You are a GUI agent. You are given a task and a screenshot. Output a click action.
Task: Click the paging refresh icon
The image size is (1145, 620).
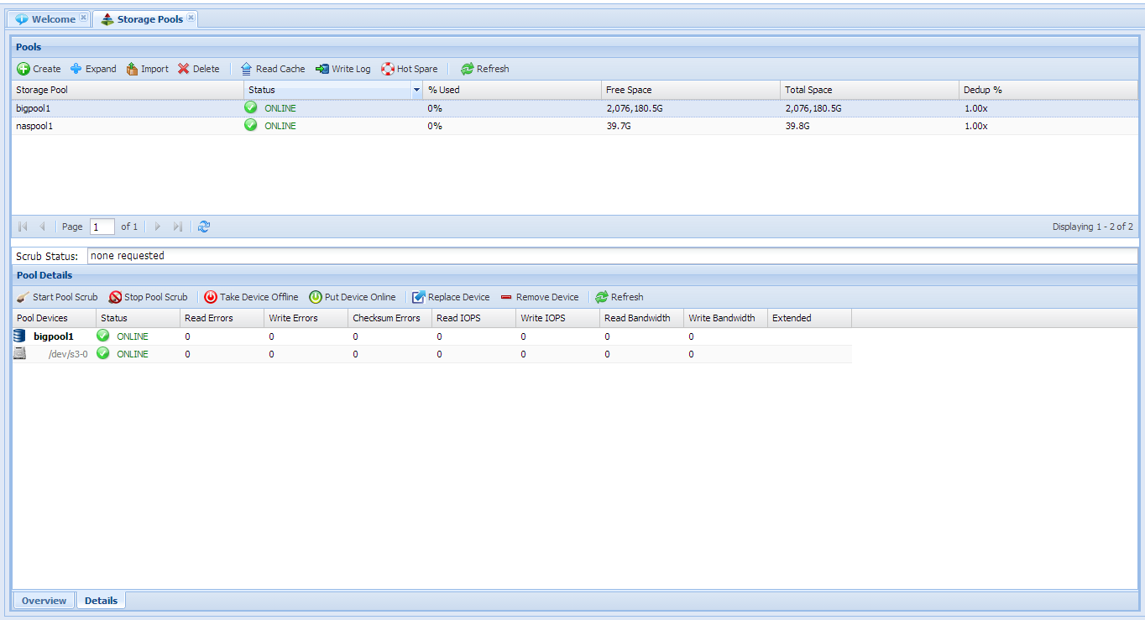[204, 227]
